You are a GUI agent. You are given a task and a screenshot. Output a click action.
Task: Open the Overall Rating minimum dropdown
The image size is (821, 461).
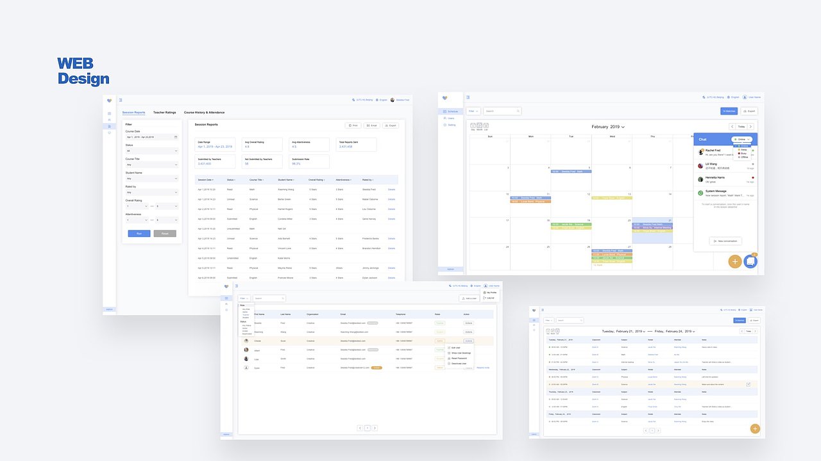coord(137,206)
